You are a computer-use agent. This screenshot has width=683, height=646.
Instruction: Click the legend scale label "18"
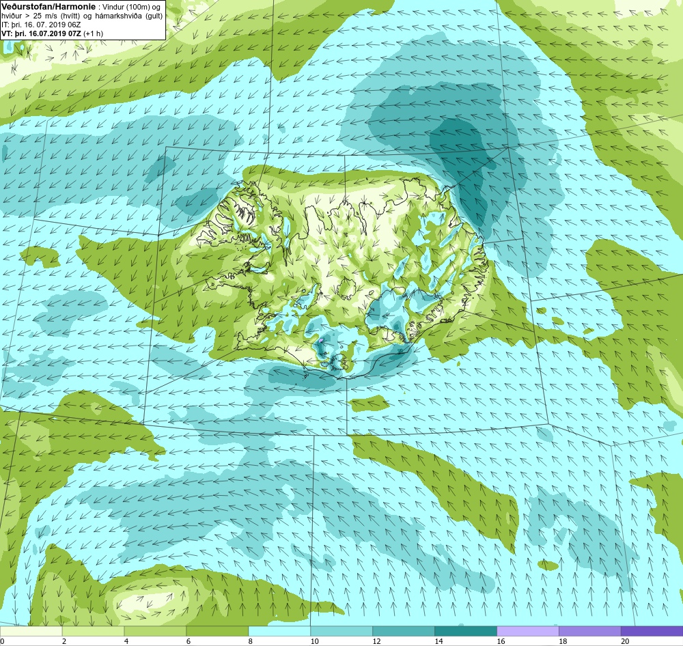[563, 641]
